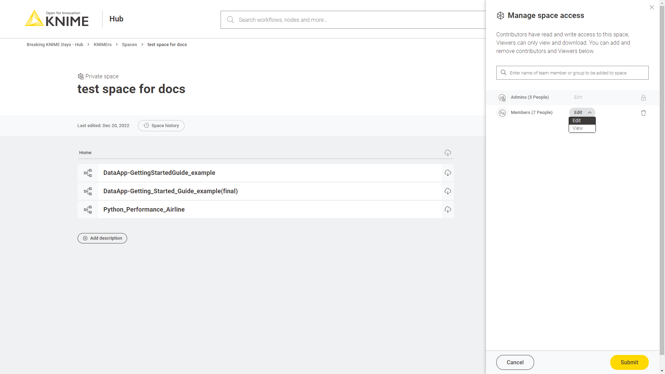This screenshot has width=665, height=374.
Task: Click the Manage space access cube icon
Action: [500, 16]
